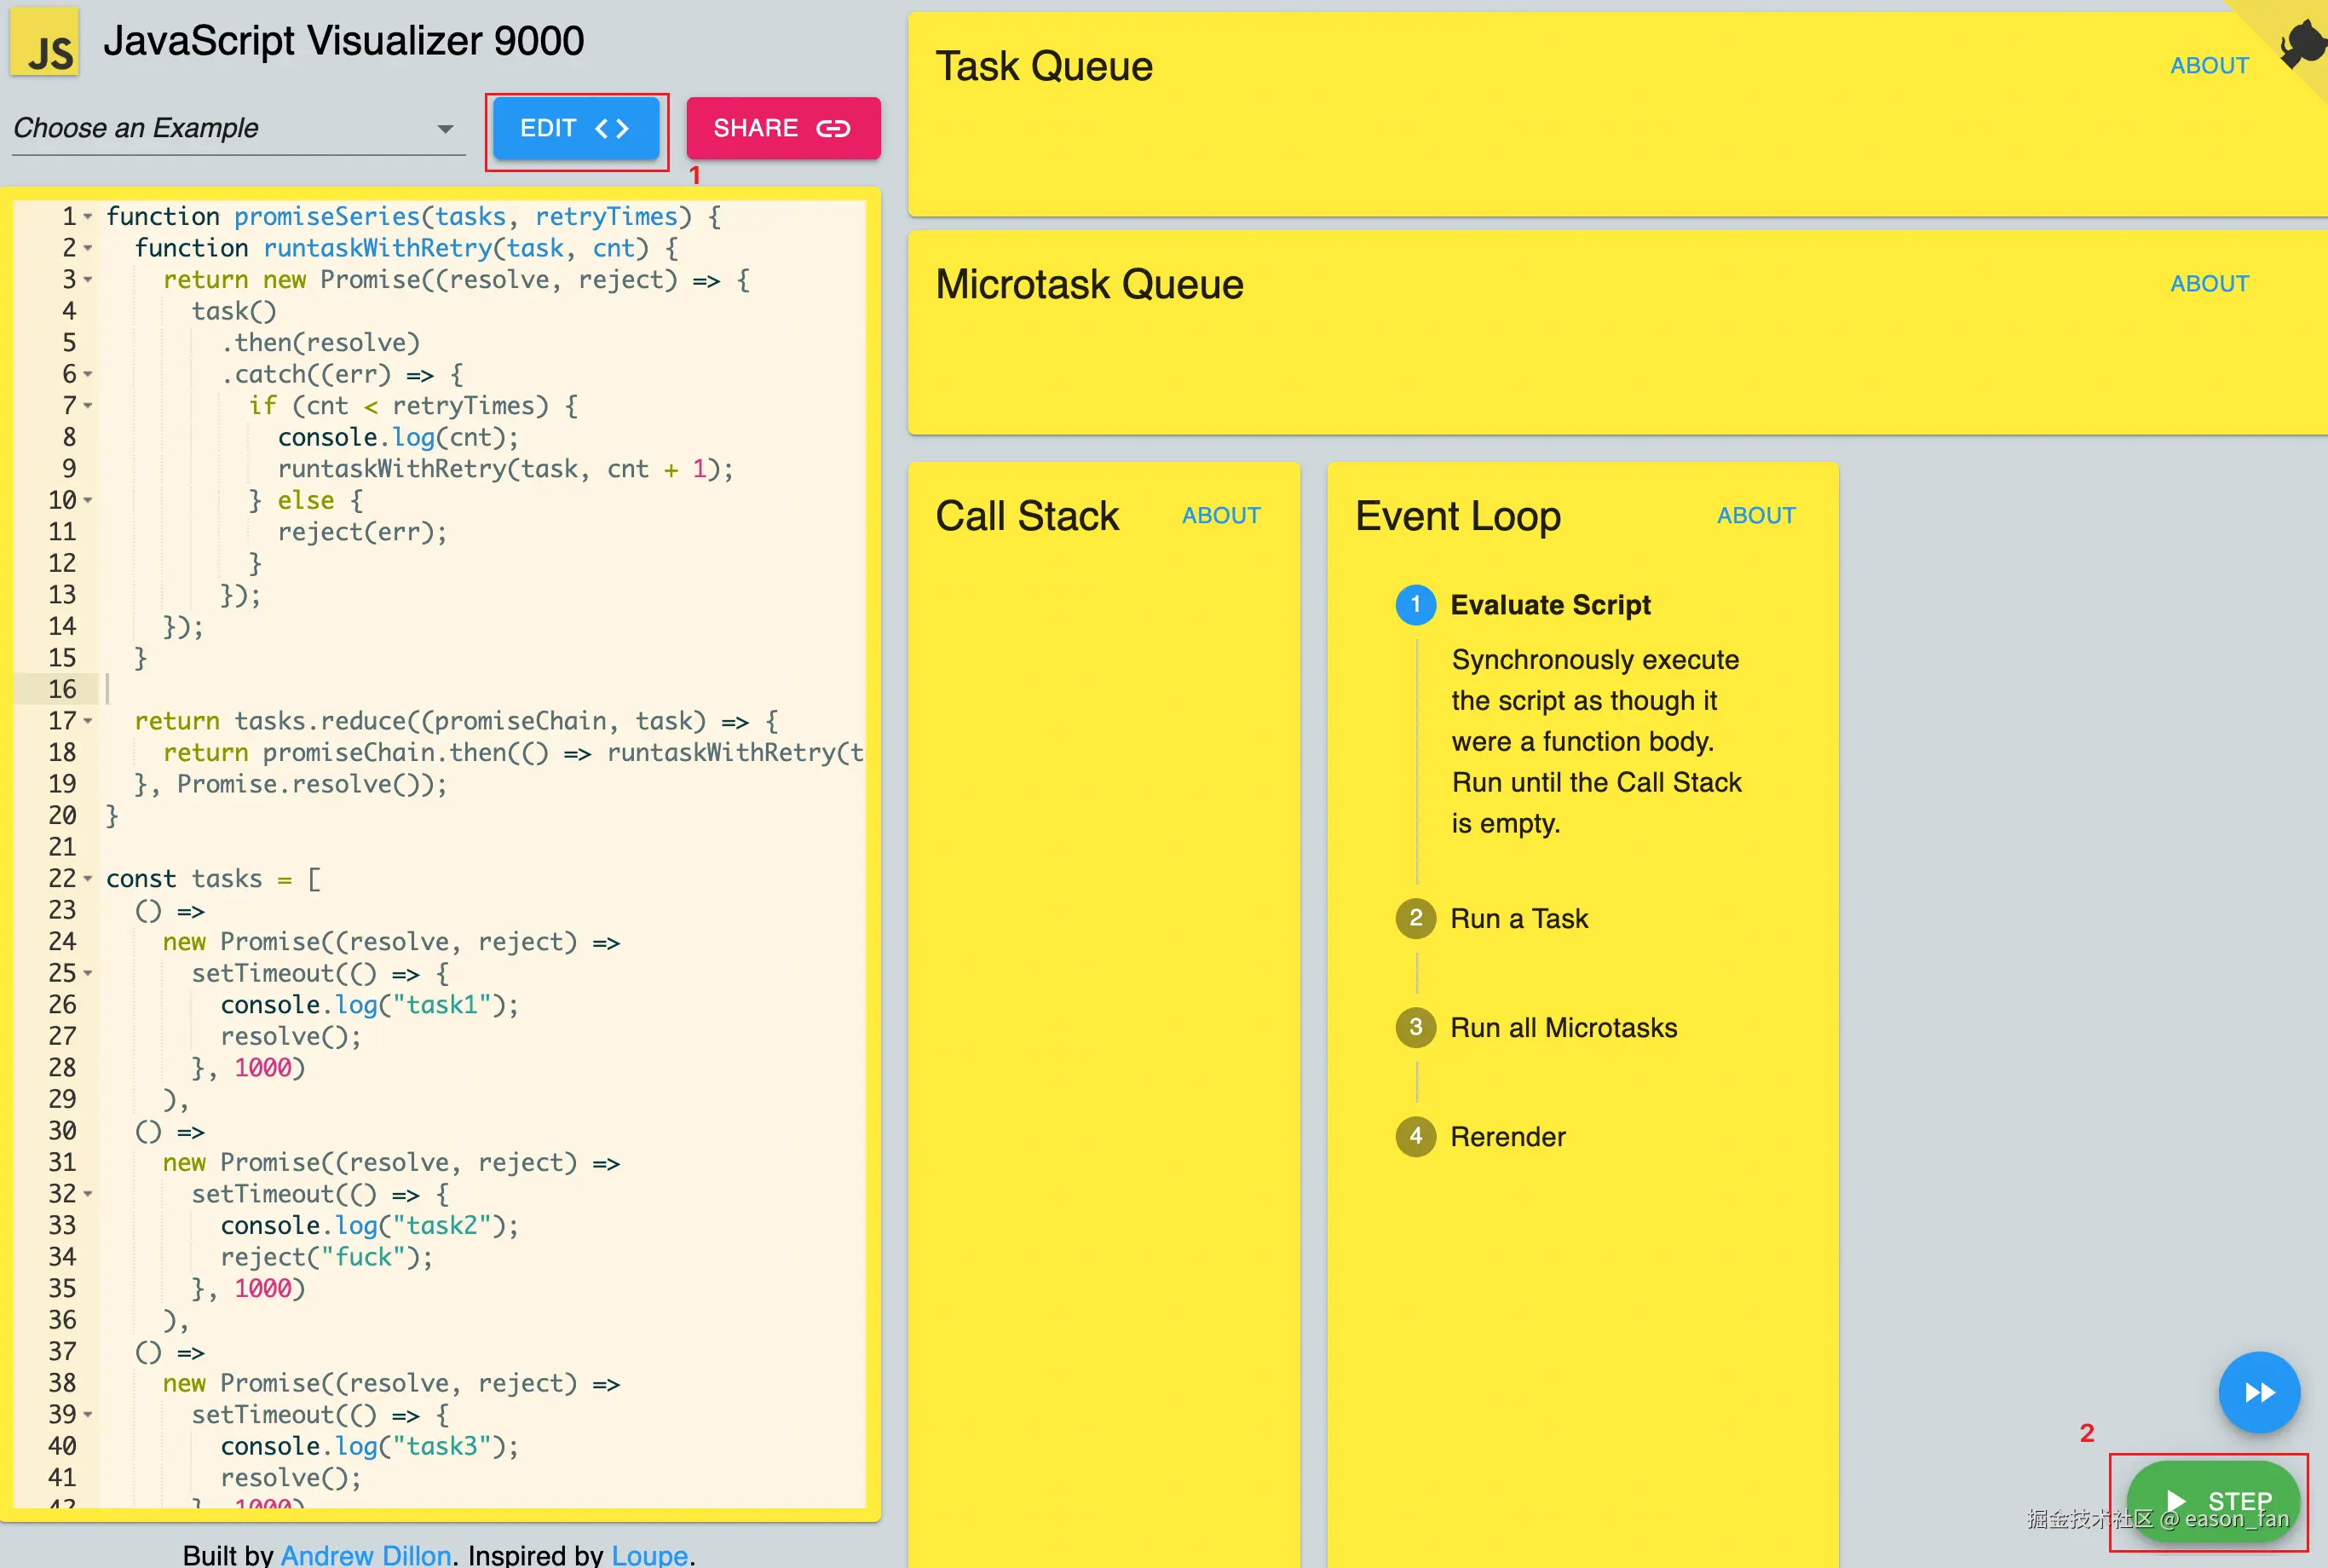Open the Choose an Example dropdown

coord(237,129)
